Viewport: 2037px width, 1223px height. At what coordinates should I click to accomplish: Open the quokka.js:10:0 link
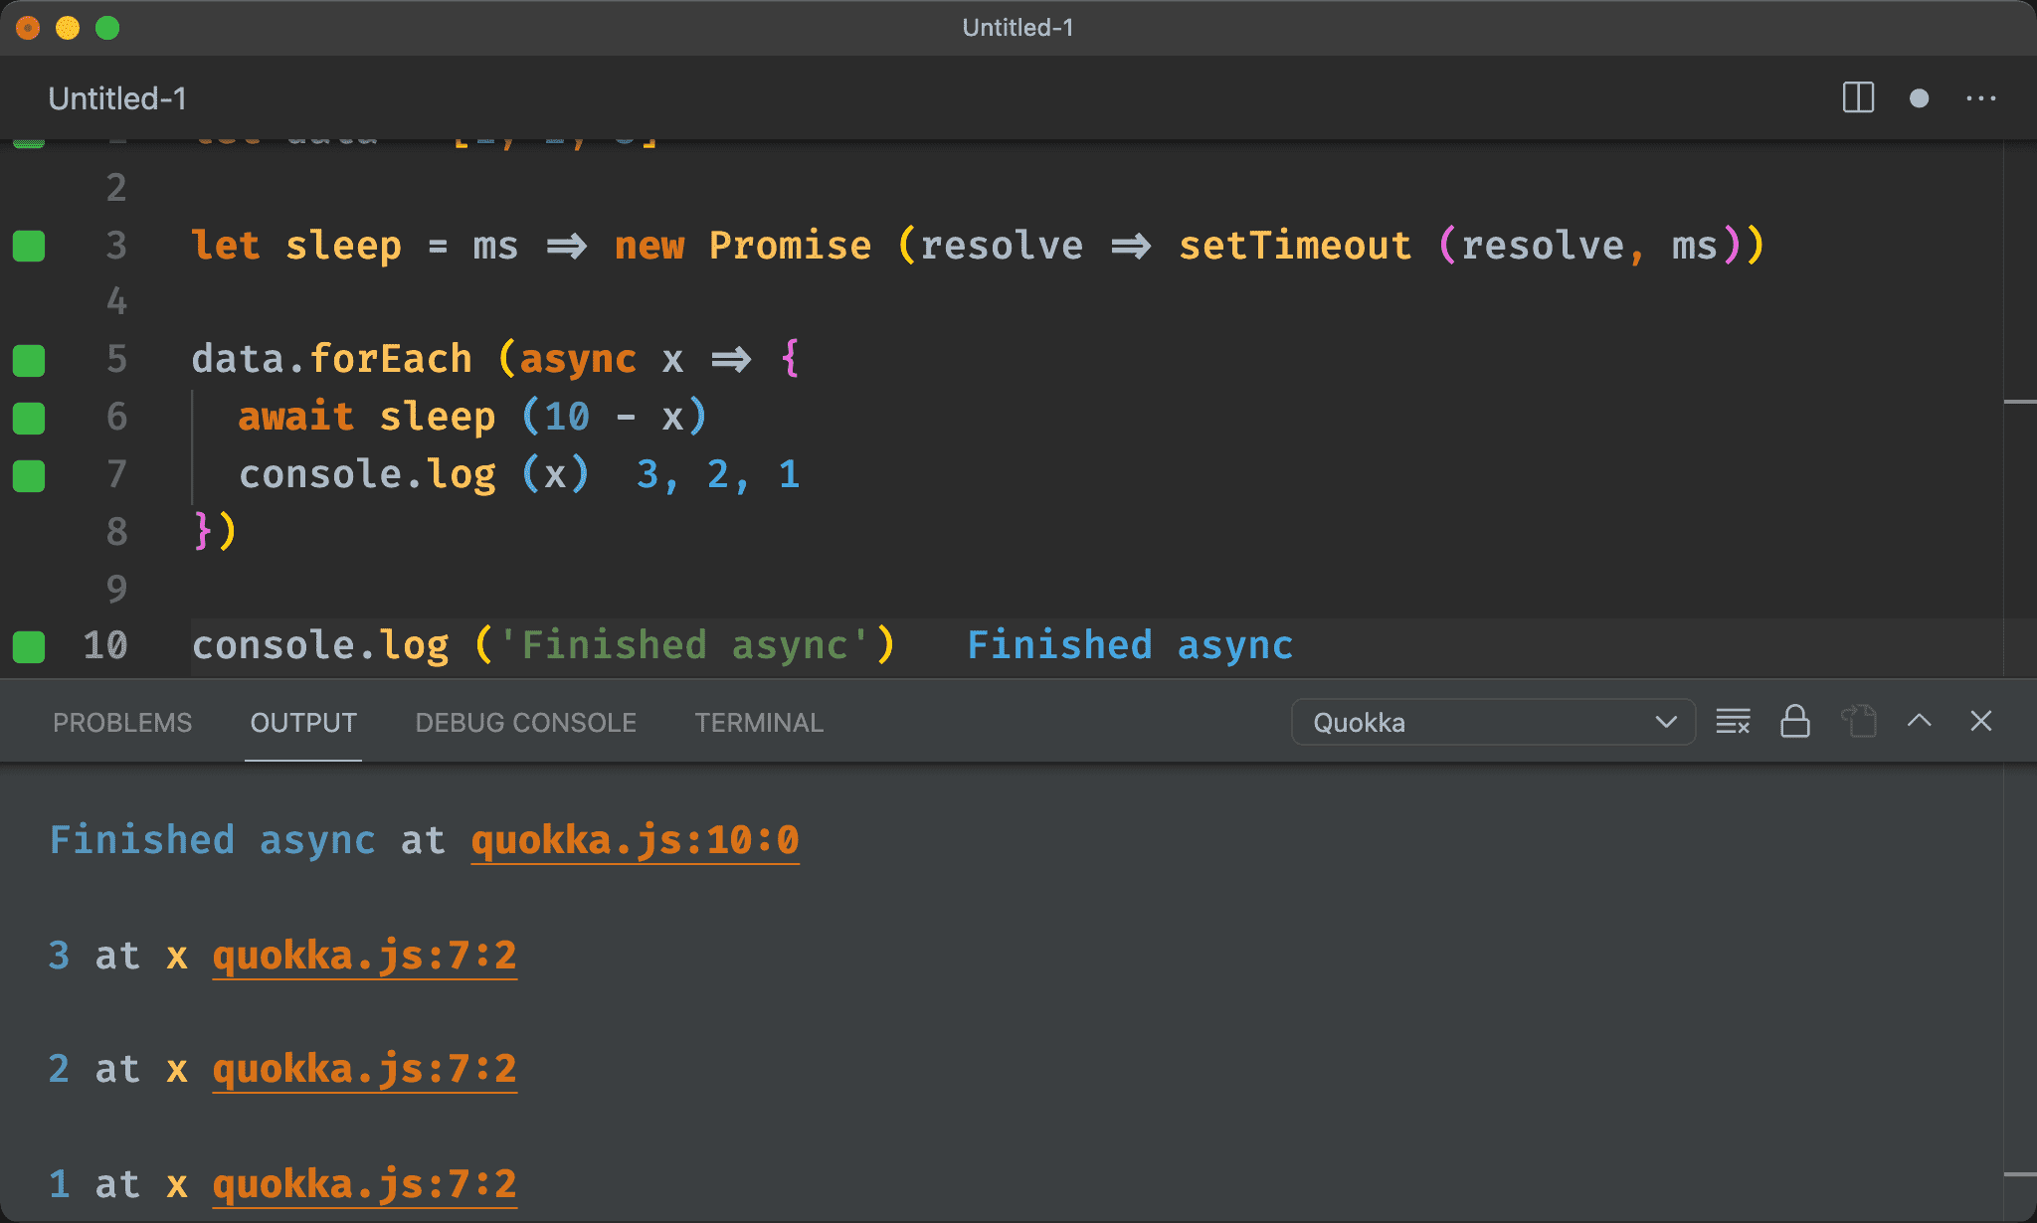[x=635, y=841]
